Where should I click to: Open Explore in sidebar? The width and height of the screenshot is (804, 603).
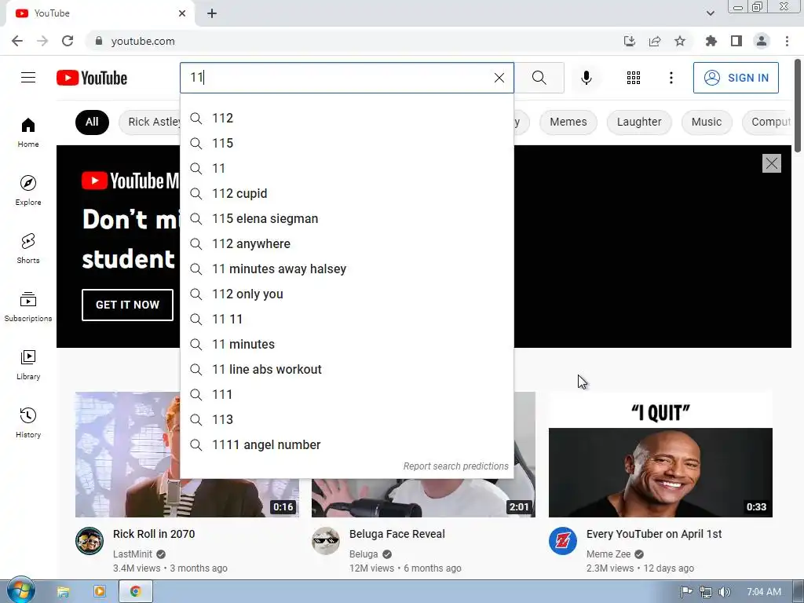28,191
